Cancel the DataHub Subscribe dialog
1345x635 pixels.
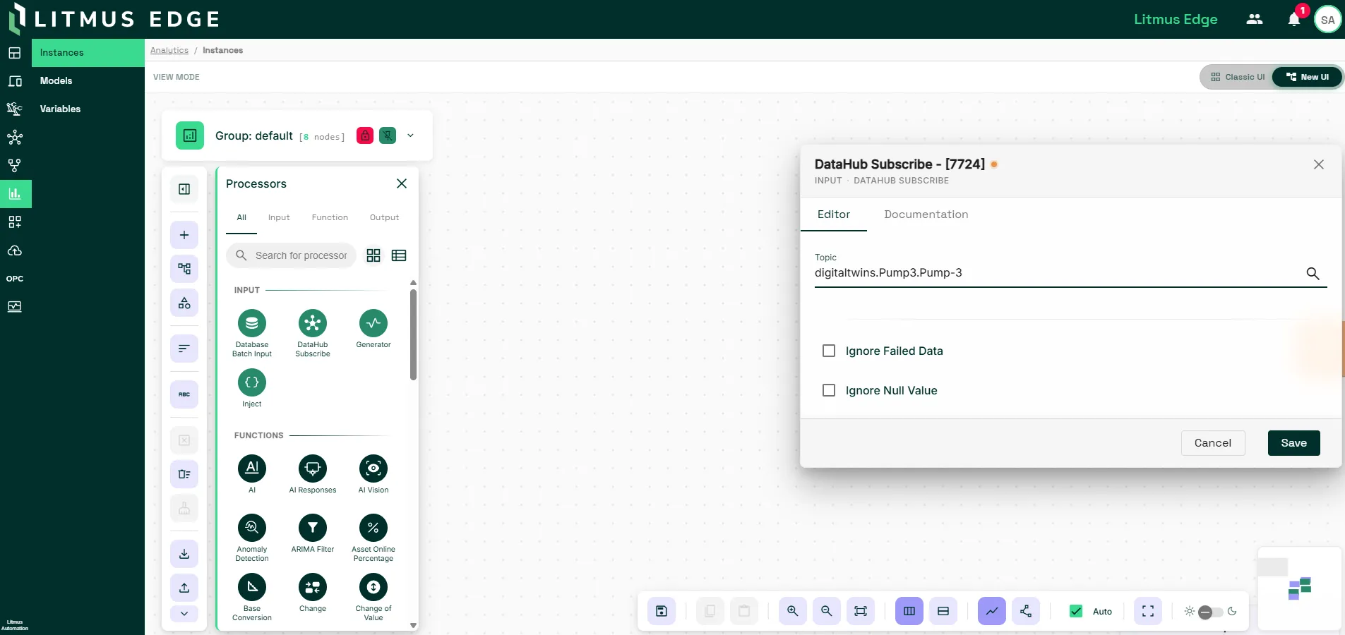click(1212, 443)
